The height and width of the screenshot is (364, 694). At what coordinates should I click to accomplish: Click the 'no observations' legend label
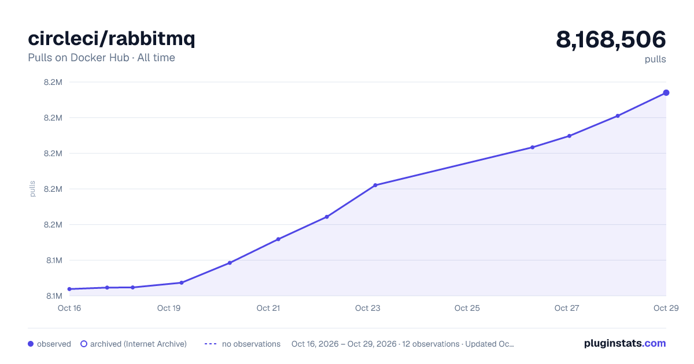click(x=251, y=344)
